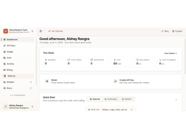The height and width of the screenshot is (139, 186).
Task: Click the version number text in sidebar
Action: coord(17,95)
